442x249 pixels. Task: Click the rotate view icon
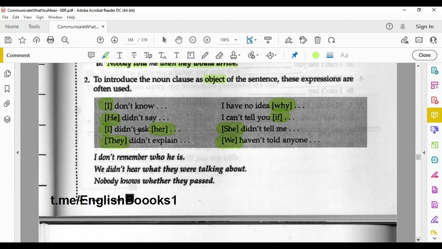point(331,40)
